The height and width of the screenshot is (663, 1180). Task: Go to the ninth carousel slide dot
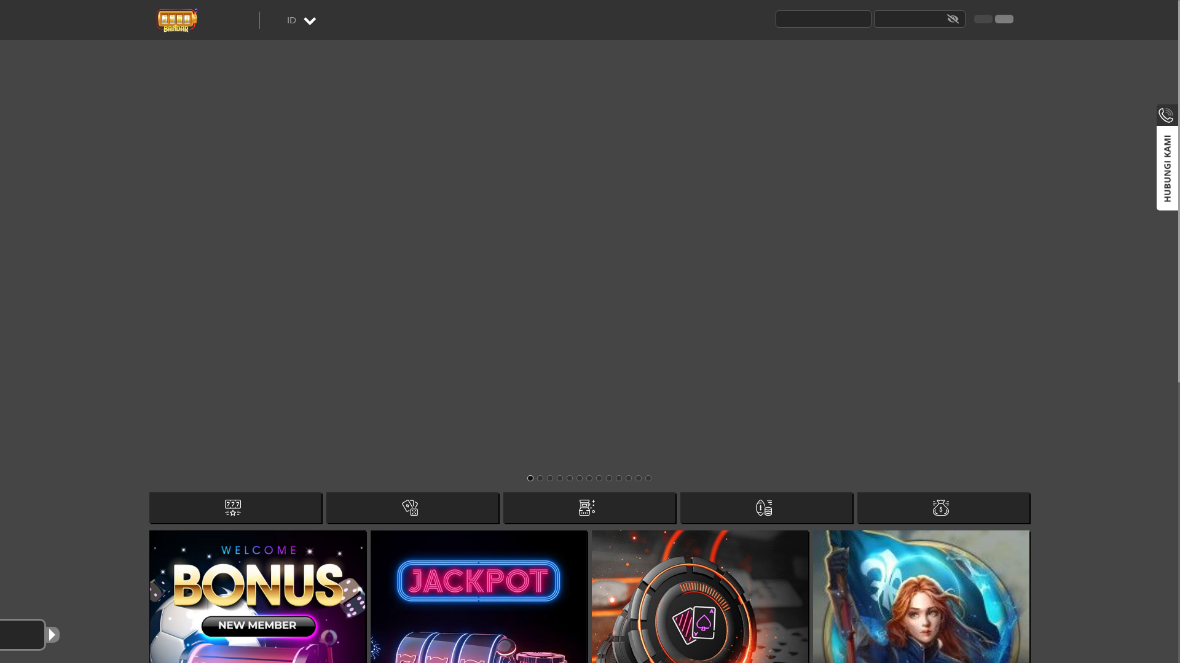609,478
